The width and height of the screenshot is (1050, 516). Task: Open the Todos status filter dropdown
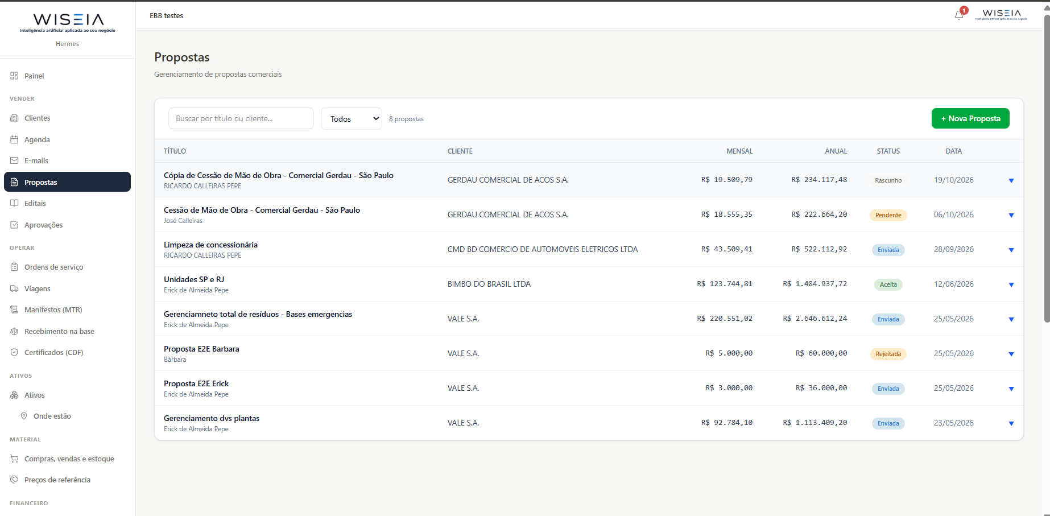[352, 118]
